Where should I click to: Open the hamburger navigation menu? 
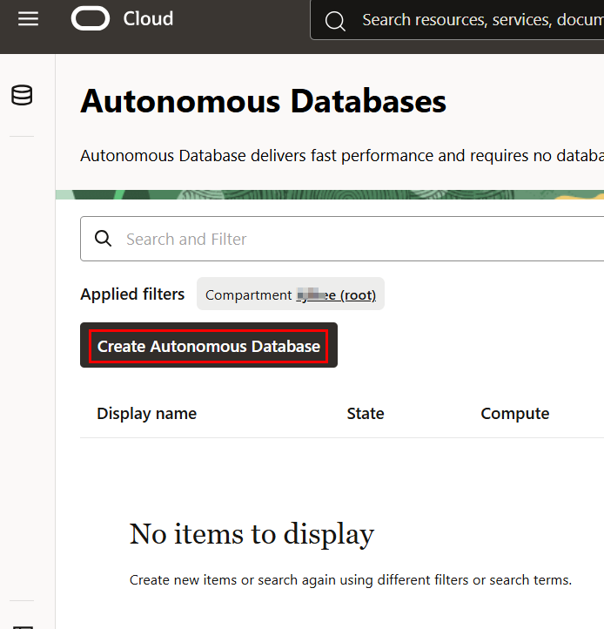pyautogui.click(x=28, y=19)
